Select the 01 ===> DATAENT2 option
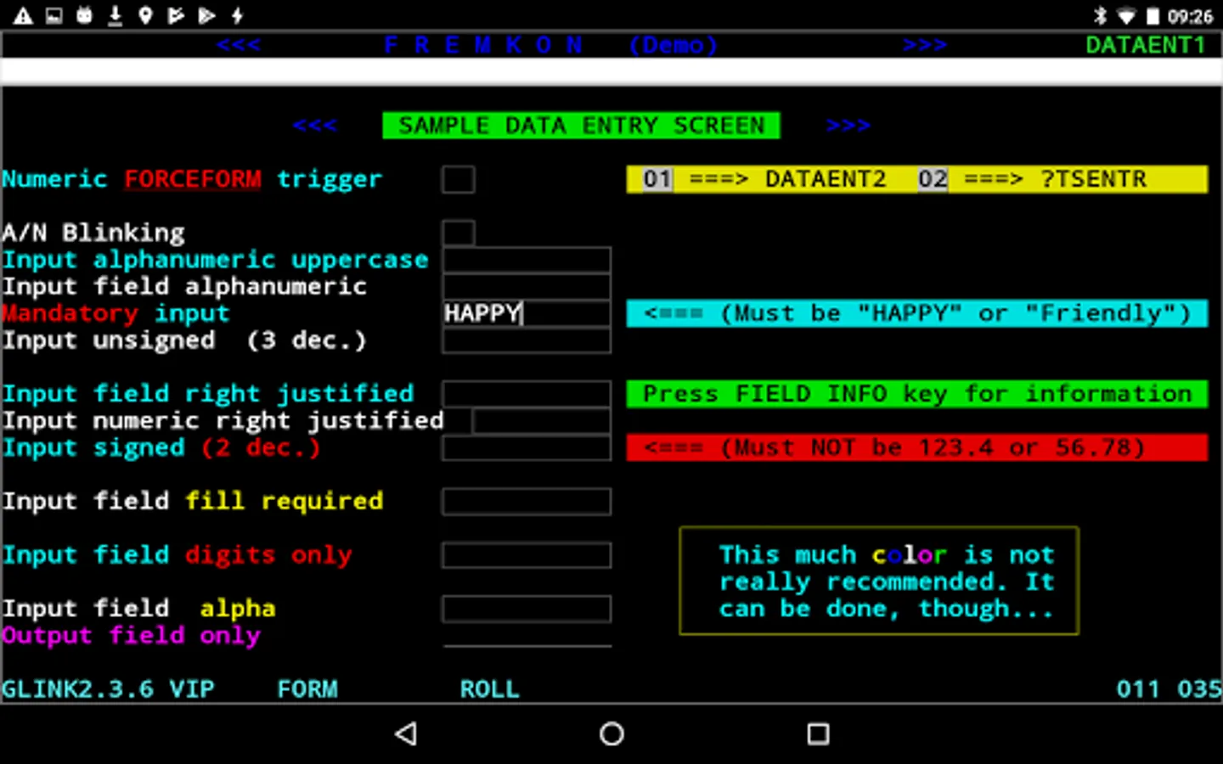This screenshot has width=1223, height=764. click(764, 179)
